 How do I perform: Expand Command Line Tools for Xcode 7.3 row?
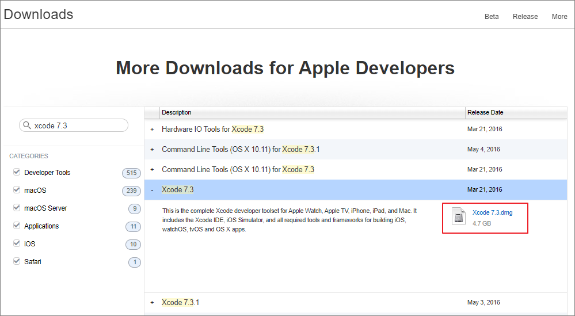(x=152, y=169)
